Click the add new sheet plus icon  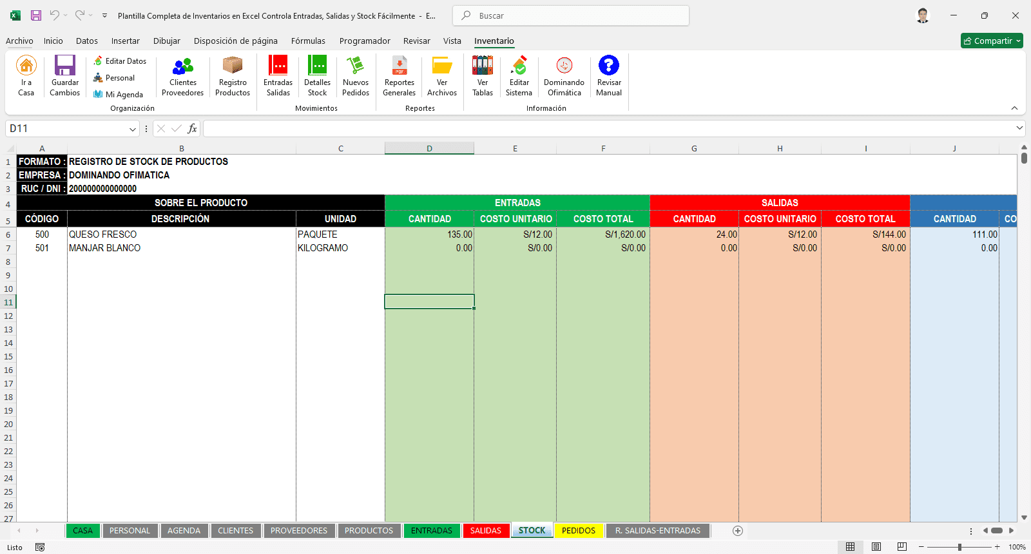point(738,531)
